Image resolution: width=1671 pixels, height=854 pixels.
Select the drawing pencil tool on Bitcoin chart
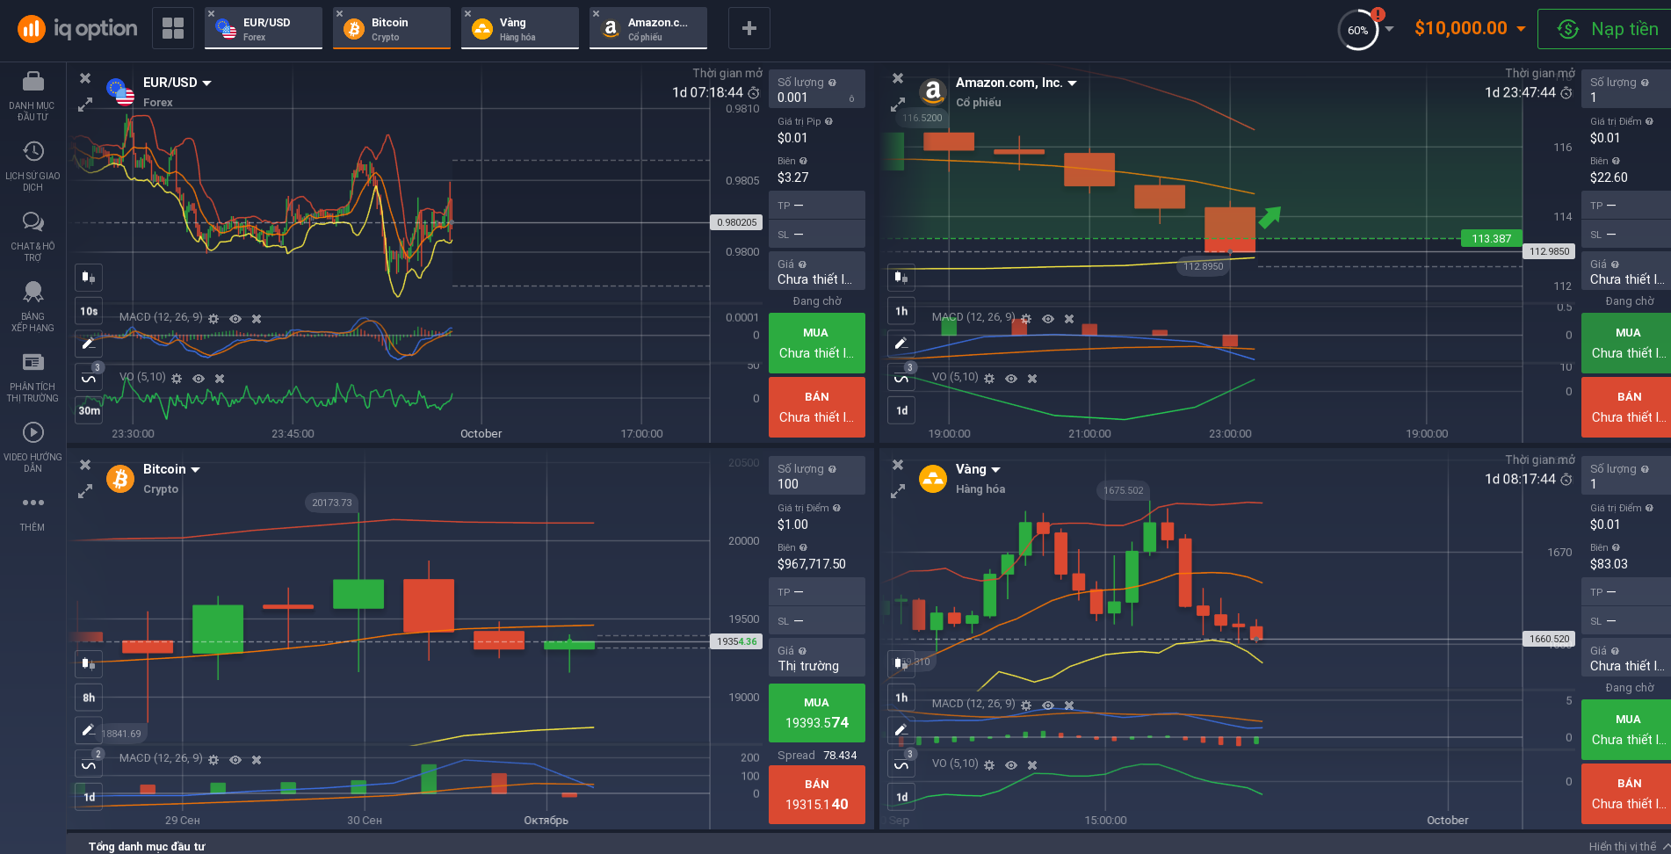coord(89,729)
